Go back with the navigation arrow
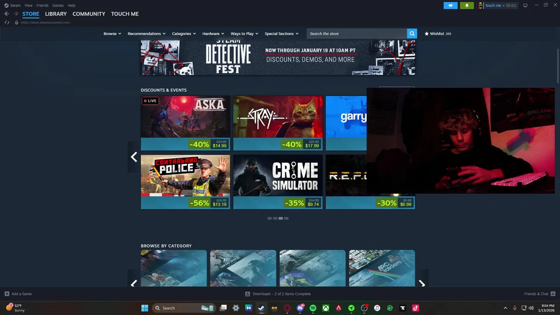The height and width of the screenshot is (315, 560). pyautogui.click(x=7, y=14)
